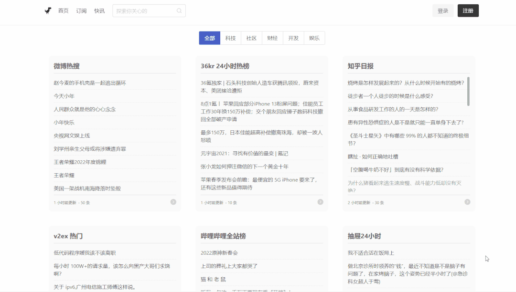This screenshot has width=516, height=292.
Task: Open 上司的葬礼上大家都哭了 video
Action: [x=229, y=266]
